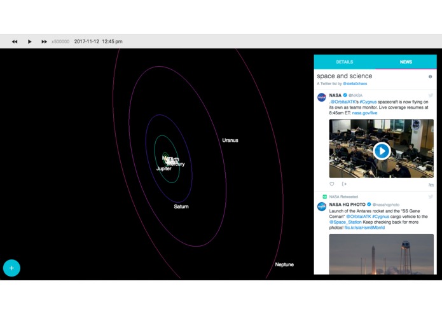442x314 pixels.
Task: Click the fast-forward playback button
Action: coord(45,42)
